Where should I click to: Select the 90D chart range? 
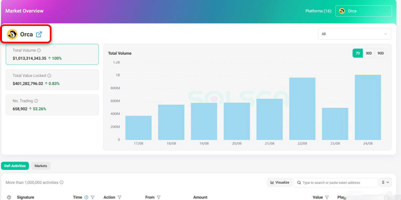(381, 53)
